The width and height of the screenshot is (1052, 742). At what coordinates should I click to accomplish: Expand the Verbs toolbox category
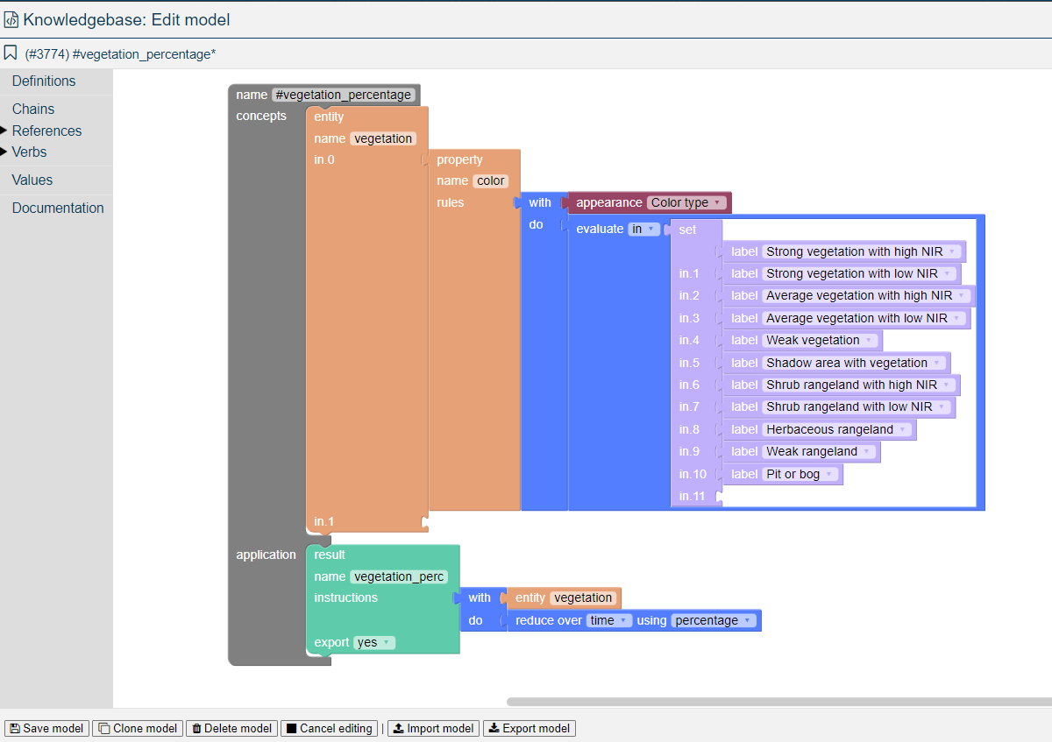29,152
